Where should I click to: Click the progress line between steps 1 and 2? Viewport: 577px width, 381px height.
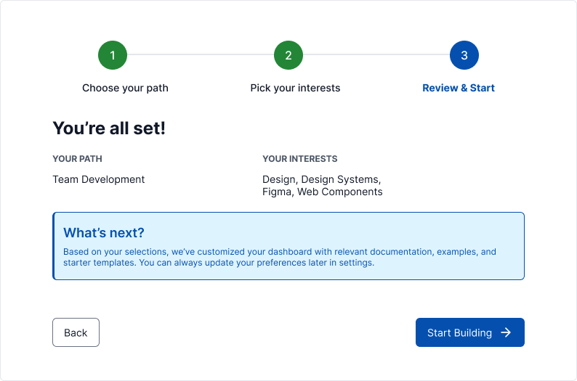[201, 55]
